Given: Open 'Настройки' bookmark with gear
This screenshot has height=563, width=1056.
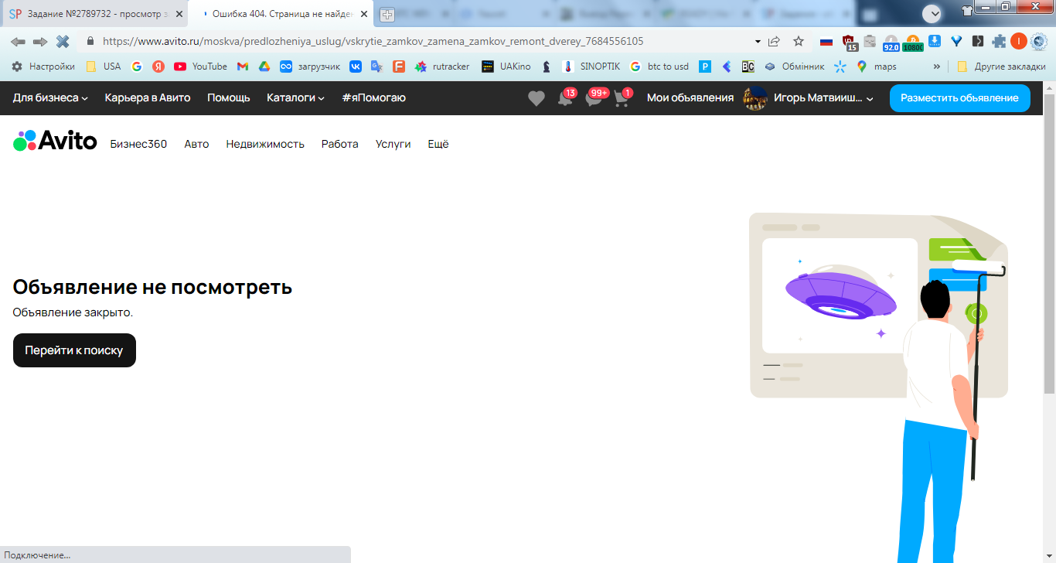Looking at the screenshot, I should (x=43, y=67).
